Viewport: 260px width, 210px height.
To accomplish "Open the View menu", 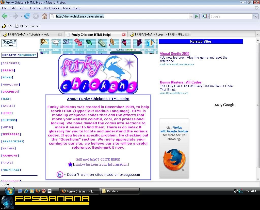I will coord(23,8).
